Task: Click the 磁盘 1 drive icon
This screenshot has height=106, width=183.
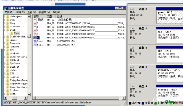Action: (132, 28)
